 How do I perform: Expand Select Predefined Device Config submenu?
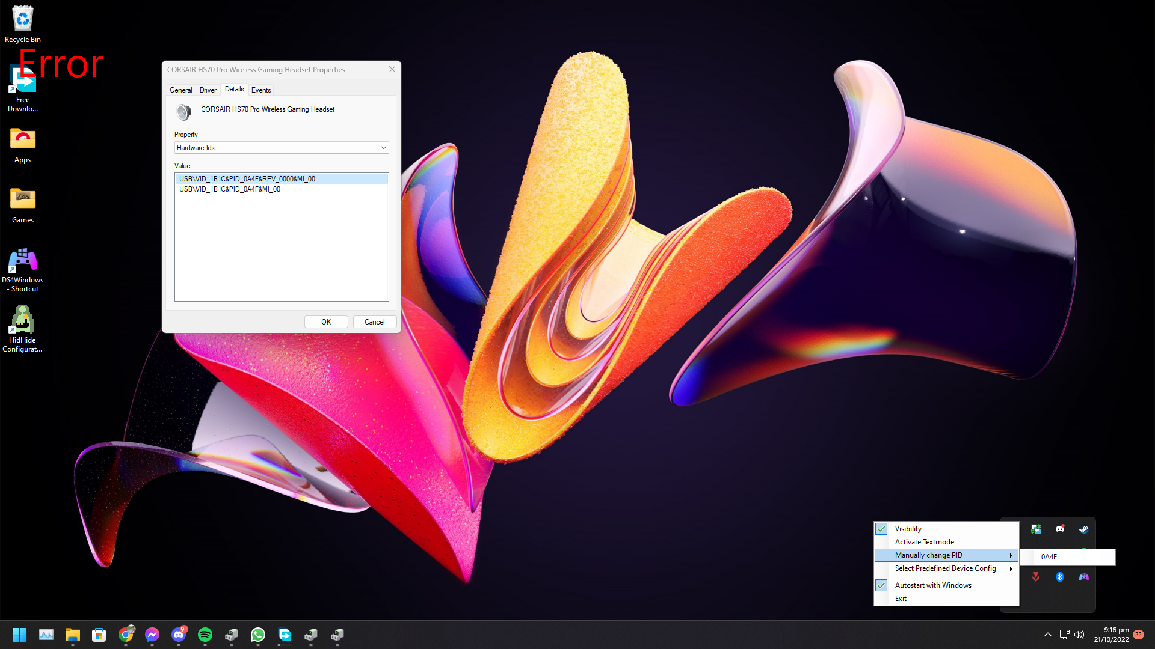pyautogui.click(x=946, y=568)
